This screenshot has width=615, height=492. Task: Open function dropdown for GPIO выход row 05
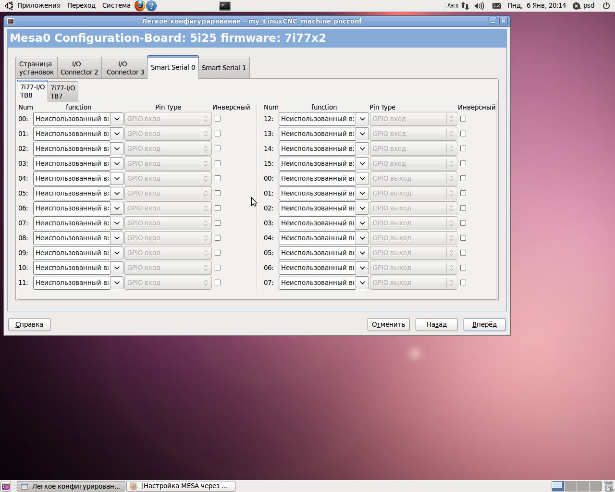[x=362, y=253]
